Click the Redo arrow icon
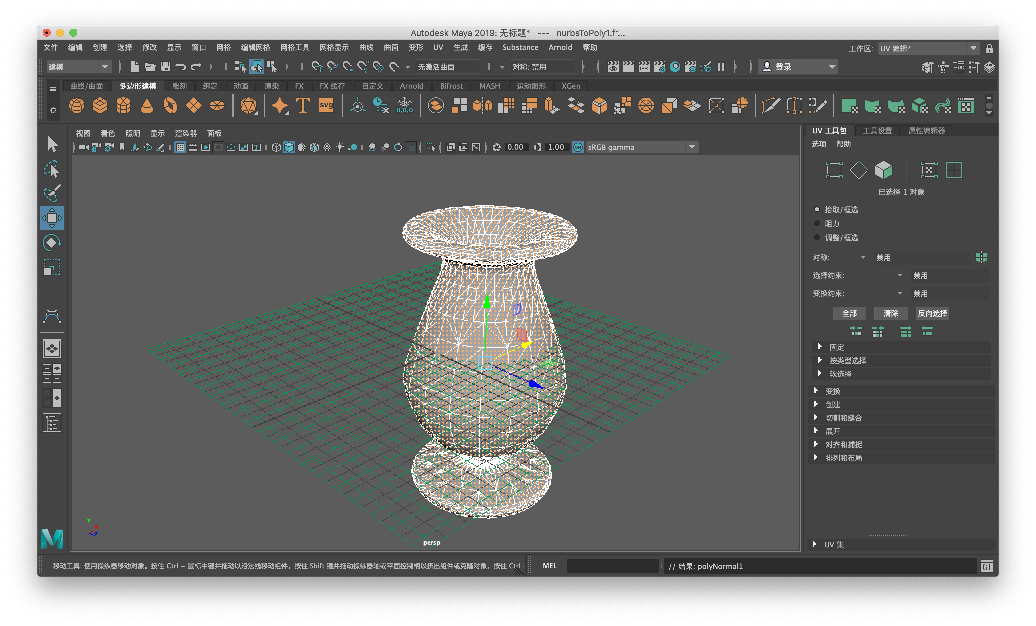 pyautogui.click(x=196, y=67)
